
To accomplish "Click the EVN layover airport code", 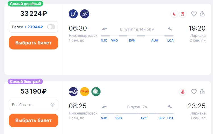I will point(132,40).
